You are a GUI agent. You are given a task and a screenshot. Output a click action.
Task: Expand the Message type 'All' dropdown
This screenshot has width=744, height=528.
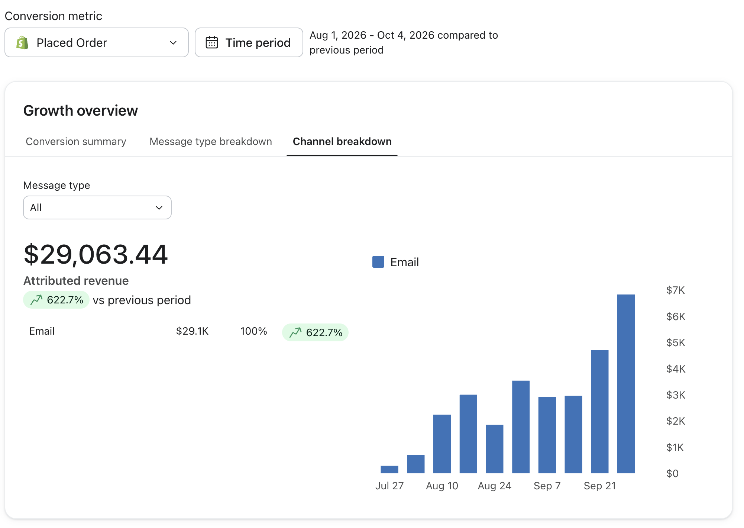click(97, 207)
